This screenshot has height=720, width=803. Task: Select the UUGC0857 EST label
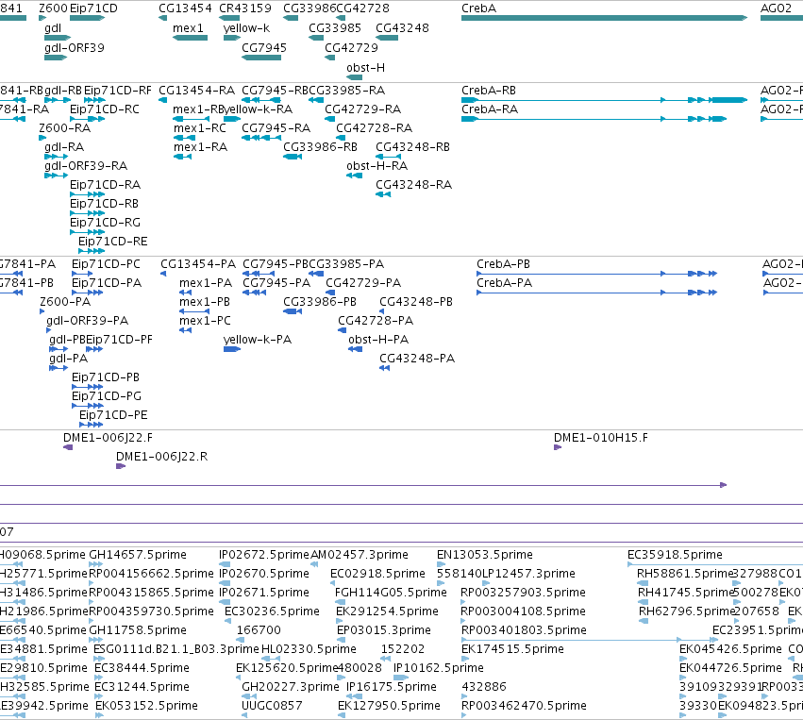tap(272, 706)
